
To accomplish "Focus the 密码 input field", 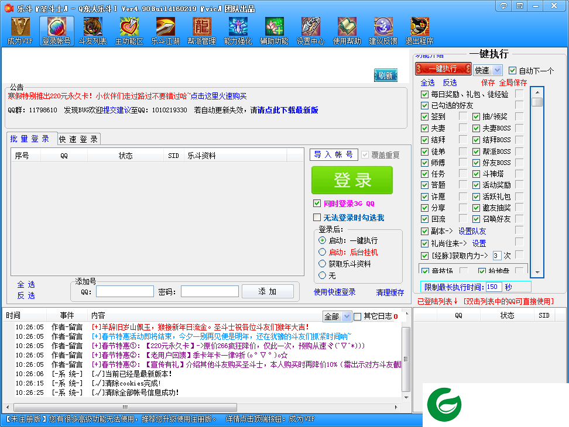I will [x=210, y=291].
